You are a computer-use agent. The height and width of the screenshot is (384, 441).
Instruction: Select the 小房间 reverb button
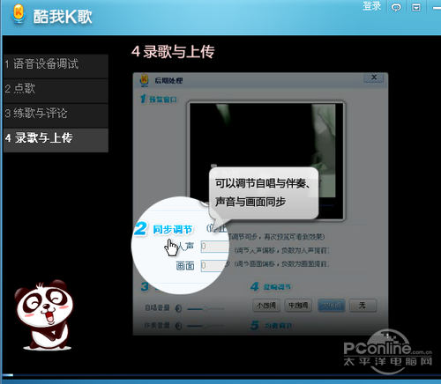click(266, 306)
